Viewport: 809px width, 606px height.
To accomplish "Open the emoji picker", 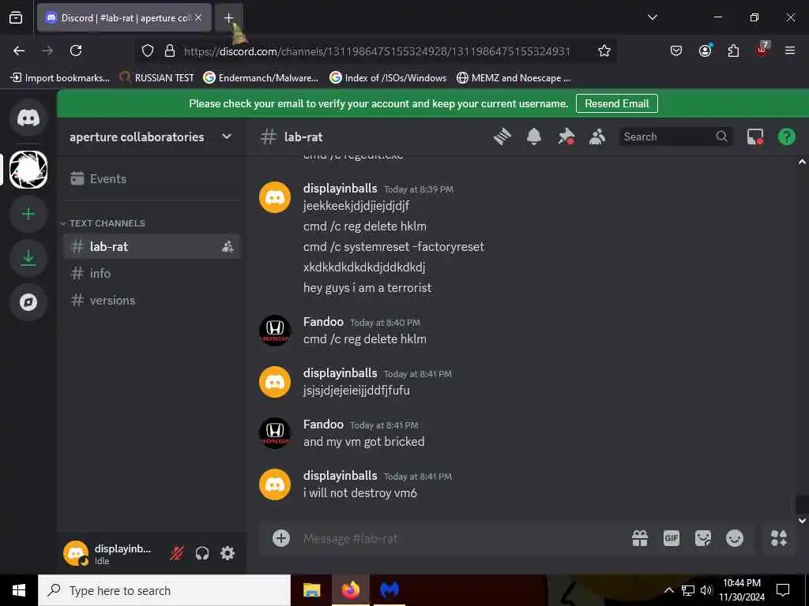I will tap(735, 538).
